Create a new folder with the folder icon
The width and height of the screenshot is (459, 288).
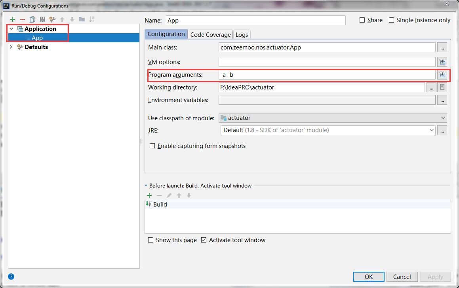point(82,20)
